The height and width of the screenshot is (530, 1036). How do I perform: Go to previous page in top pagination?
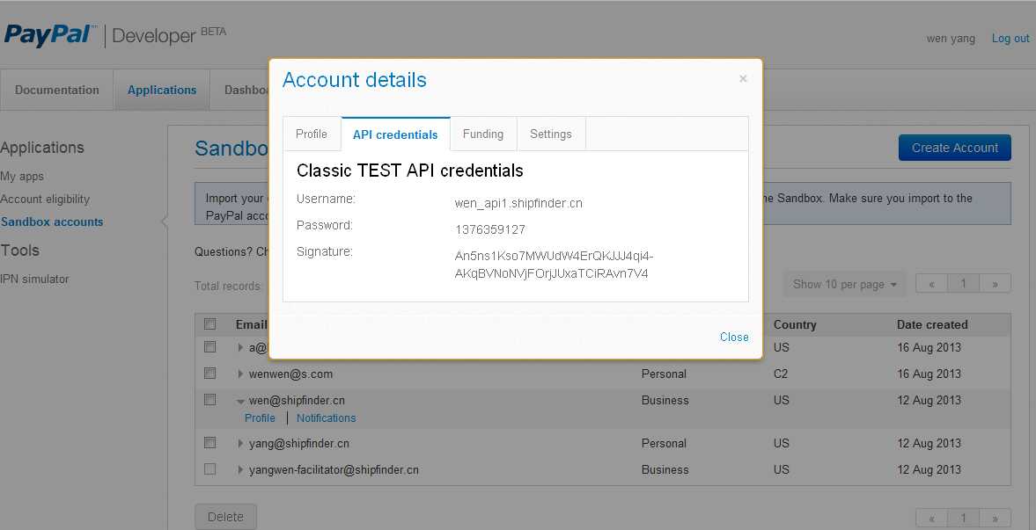(931, 284)
